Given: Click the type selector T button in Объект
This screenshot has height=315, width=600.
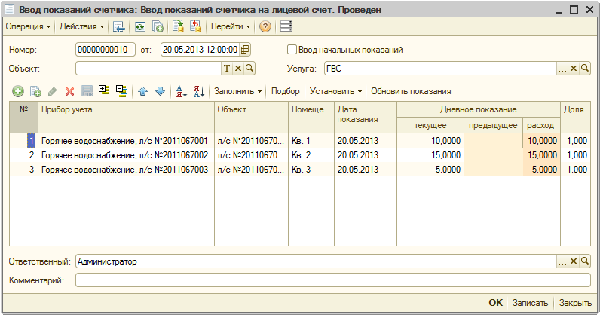Looking at the screenshot, I should pyautogui.click(x=227, y=69).
